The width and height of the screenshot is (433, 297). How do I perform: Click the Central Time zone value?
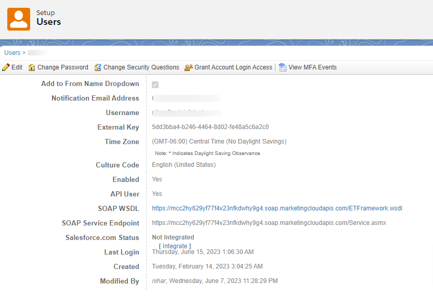(x=219, y=141)
